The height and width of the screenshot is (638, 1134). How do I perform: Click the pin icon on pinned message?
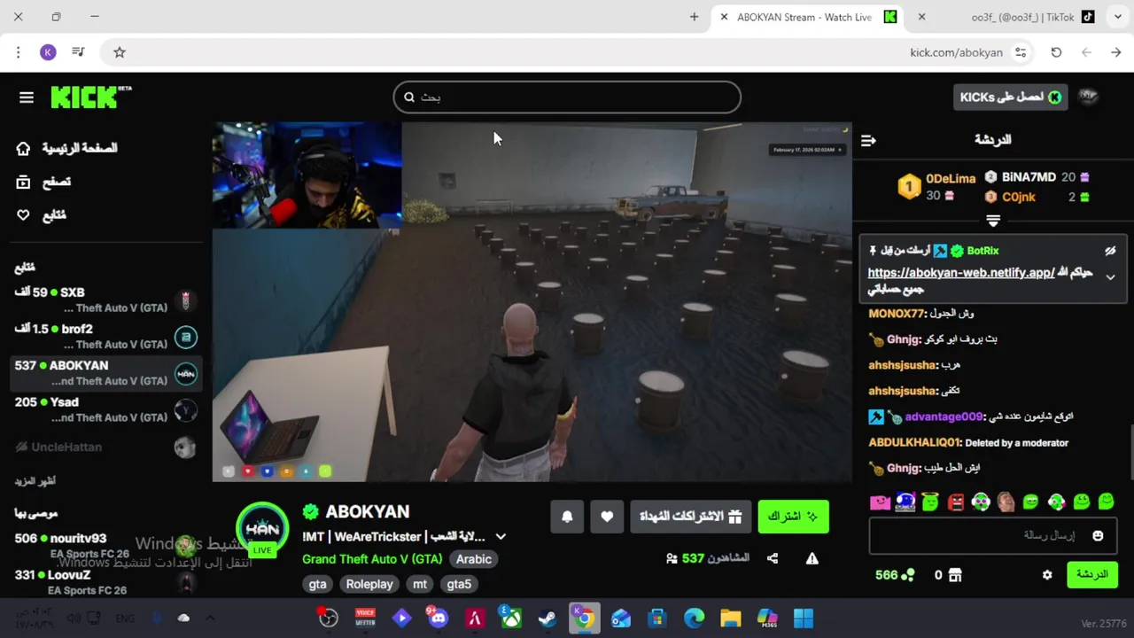pos(873,251)
